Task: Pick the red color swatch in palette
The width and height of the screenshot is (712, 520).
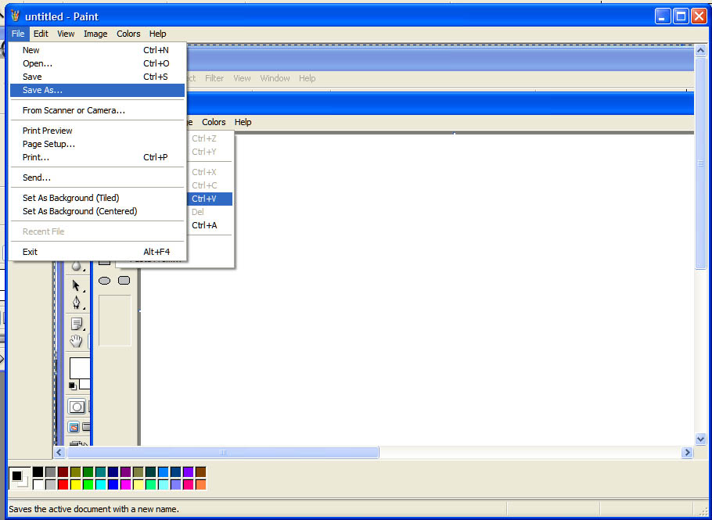Action: click(x=63, y=485)
